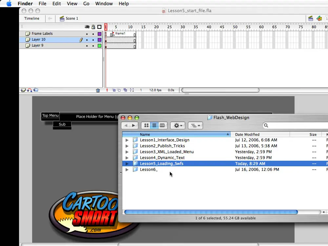328x246 pixels.
Task: Click the 12.0 fps frame rate value
Action: tap(155, 90)
